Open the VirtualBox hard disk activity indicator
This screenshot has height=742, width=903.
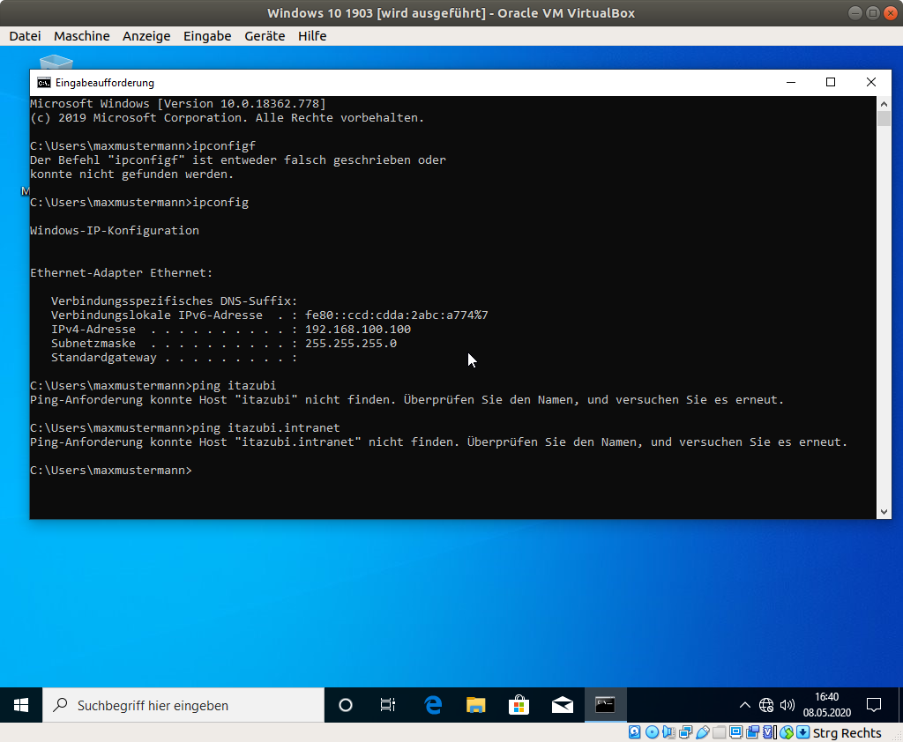tap(635, 731)
